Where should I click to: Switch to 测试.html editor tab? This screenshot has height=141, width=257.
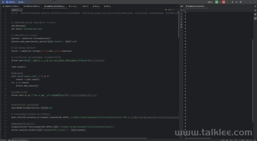85,6
